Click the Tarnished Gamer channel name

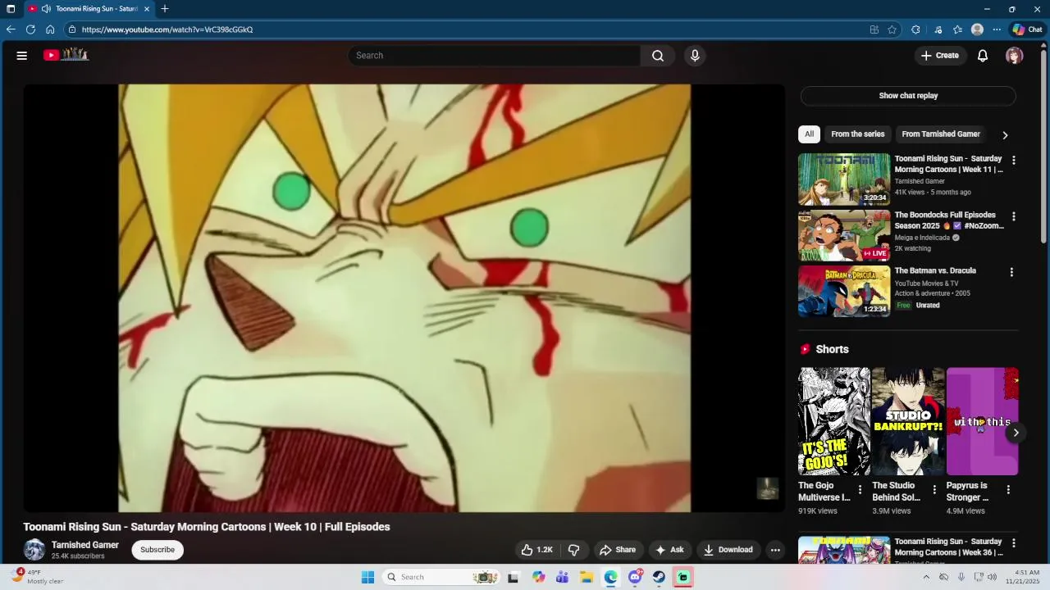coord(85,545)
